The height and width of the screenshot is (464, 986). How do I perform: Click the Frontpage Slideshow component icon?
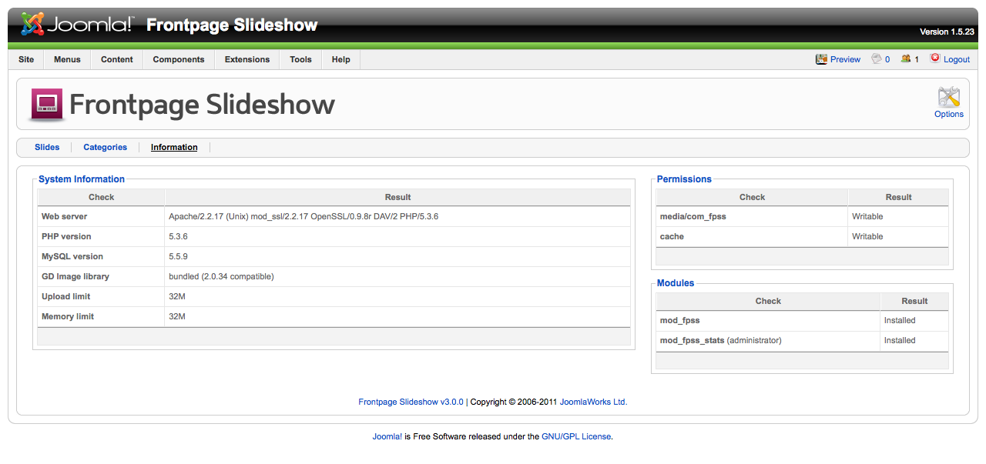tap(46, 105)
